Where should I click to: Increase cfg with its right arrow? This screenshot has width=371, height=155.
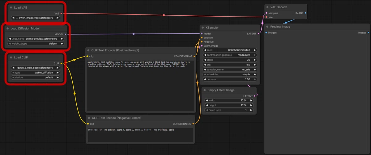click(255, 65)
